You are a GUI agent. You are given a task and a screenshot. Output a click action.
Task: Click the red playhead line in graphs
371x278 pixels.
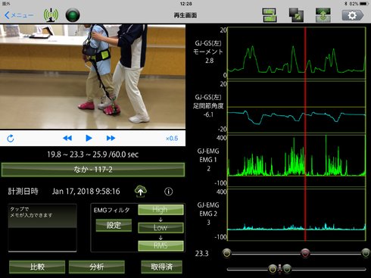point(305,134)
